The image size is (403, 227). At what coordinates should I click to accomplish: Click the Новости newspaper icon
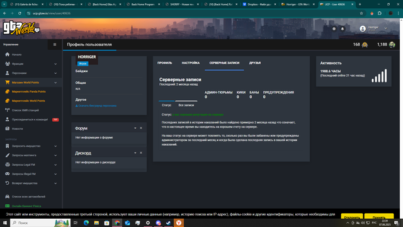tap(7, 129)
